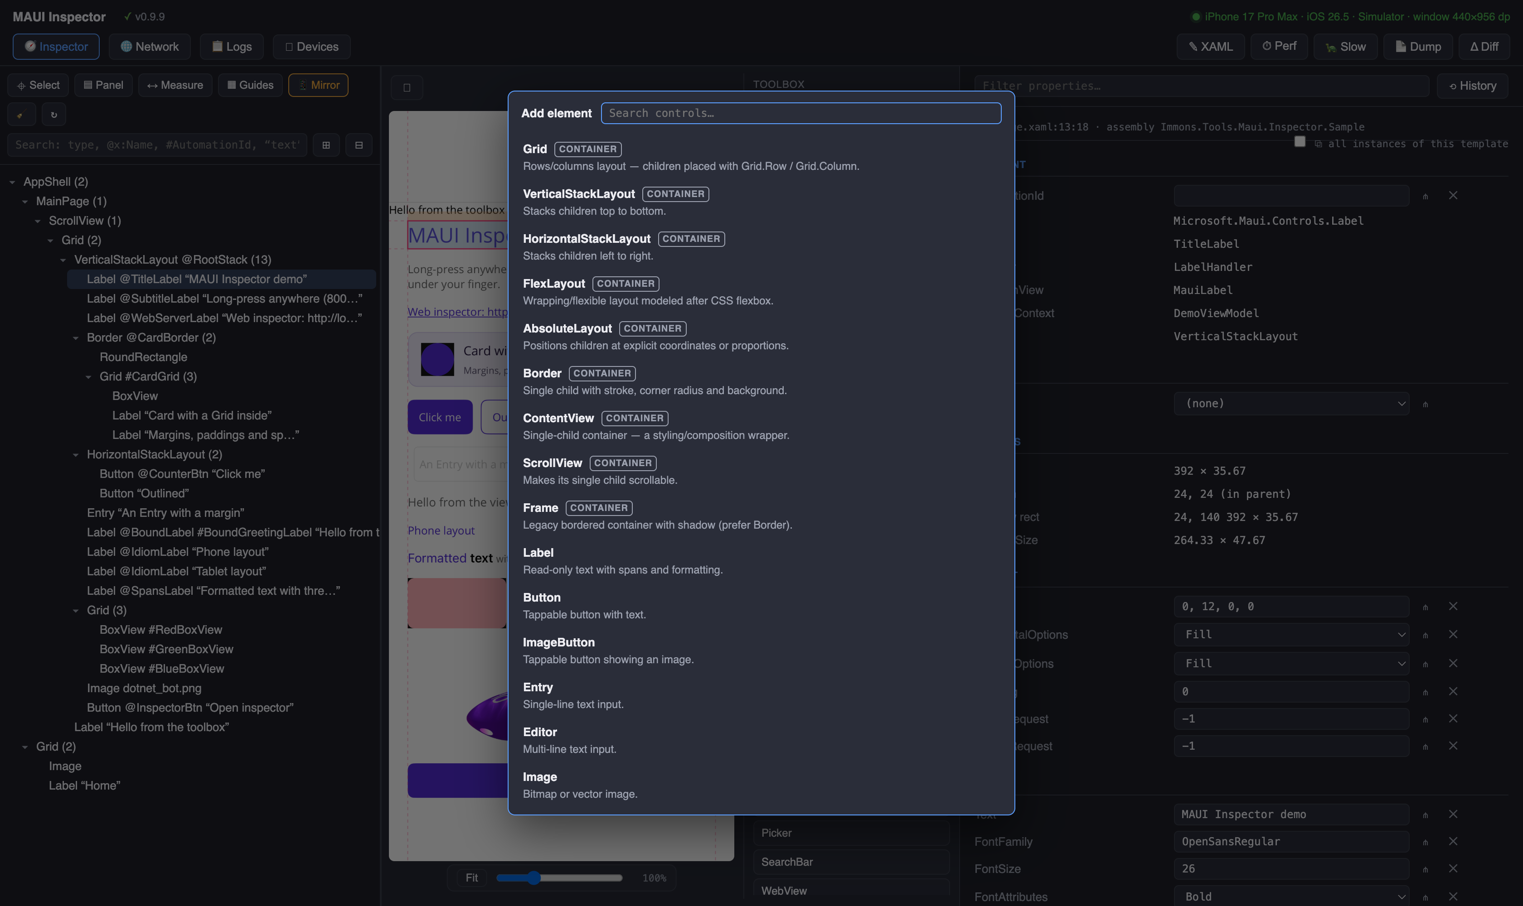The width and height of the screenshot is (1523, 906).
Task: Switch to the Inspector tab
Action: pyautogui.click(x=56, y=46)
